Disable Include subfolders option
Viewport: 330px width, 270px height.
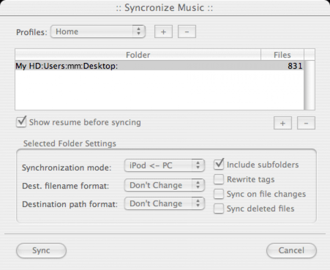219,165
